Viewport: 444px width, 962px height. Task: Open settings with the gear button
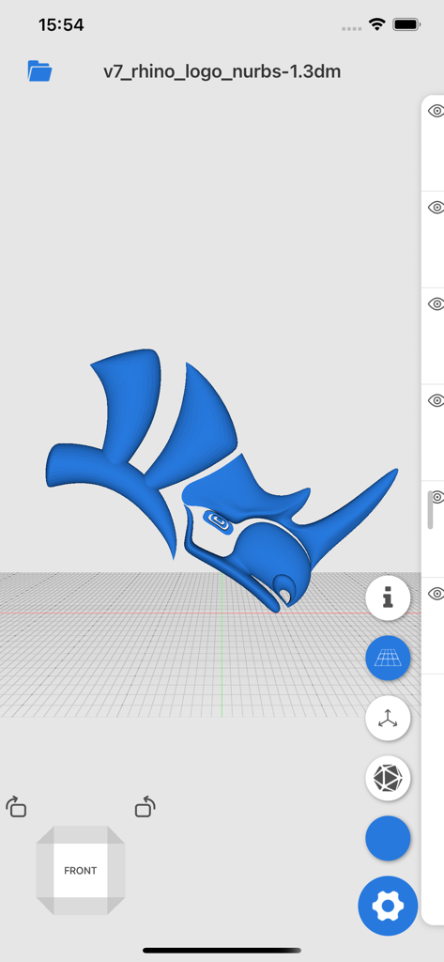click(388, 906)
